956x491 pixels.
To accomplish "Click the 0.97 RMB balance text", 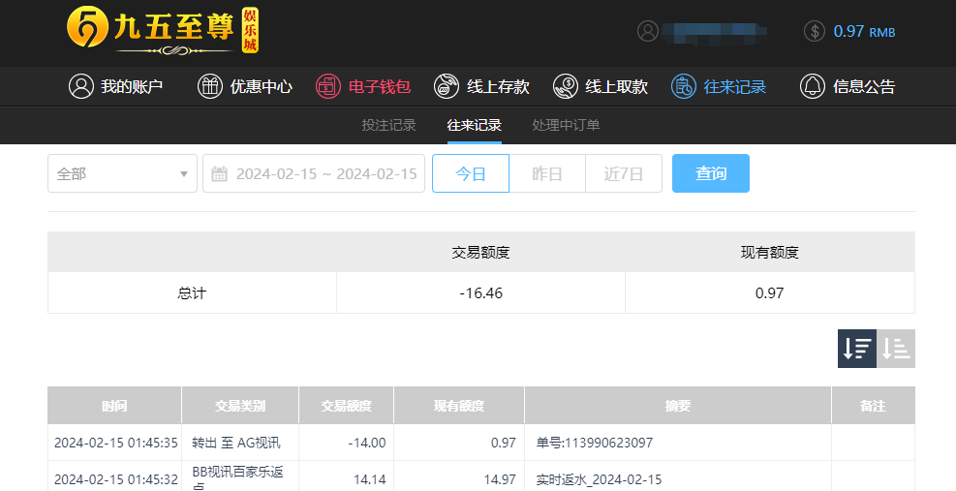I will point(864,31).
